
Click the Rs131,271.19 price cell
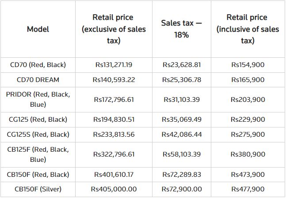coord(114,65)
